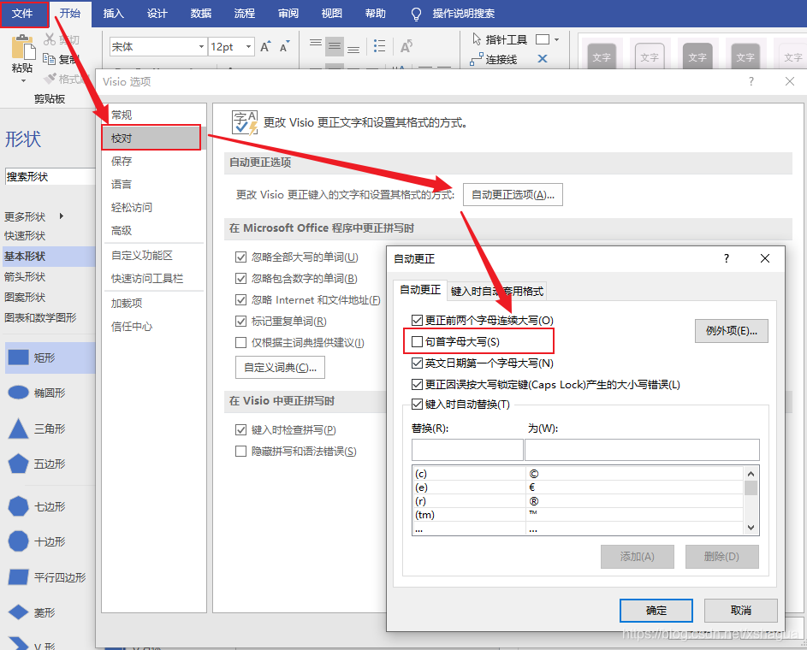Click 确定 in AutoCorrect dialog
The height and width of the screenshot is (650, 807).
tap(656, 611)
